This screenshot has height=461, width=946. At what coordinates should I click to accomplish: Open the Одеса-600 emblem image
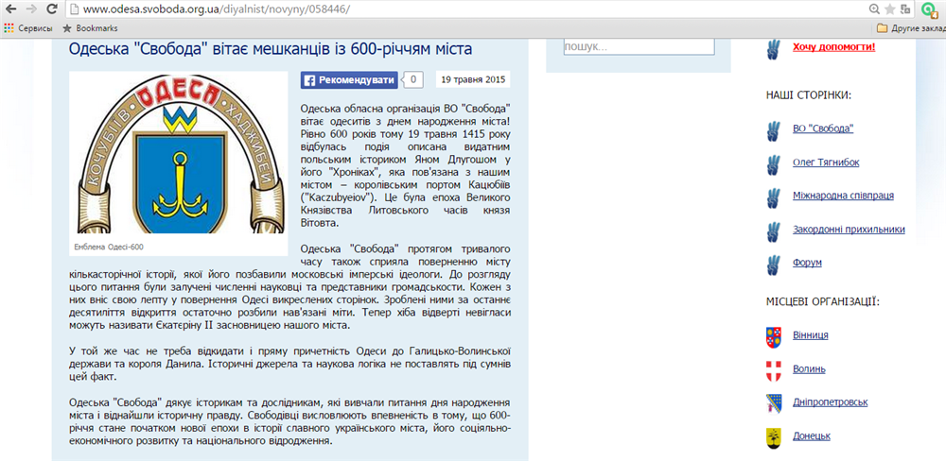(x=178, y=153)
